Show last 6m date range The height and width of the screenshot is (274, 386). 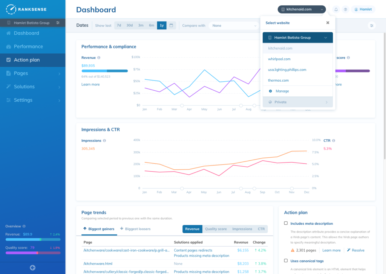(152, 25)
